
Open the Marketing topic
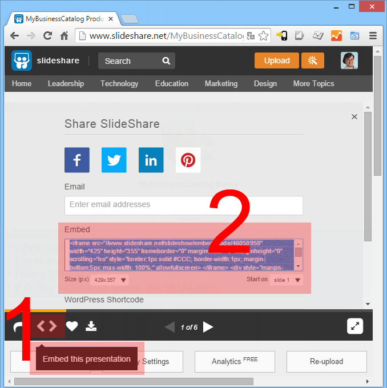221,84
